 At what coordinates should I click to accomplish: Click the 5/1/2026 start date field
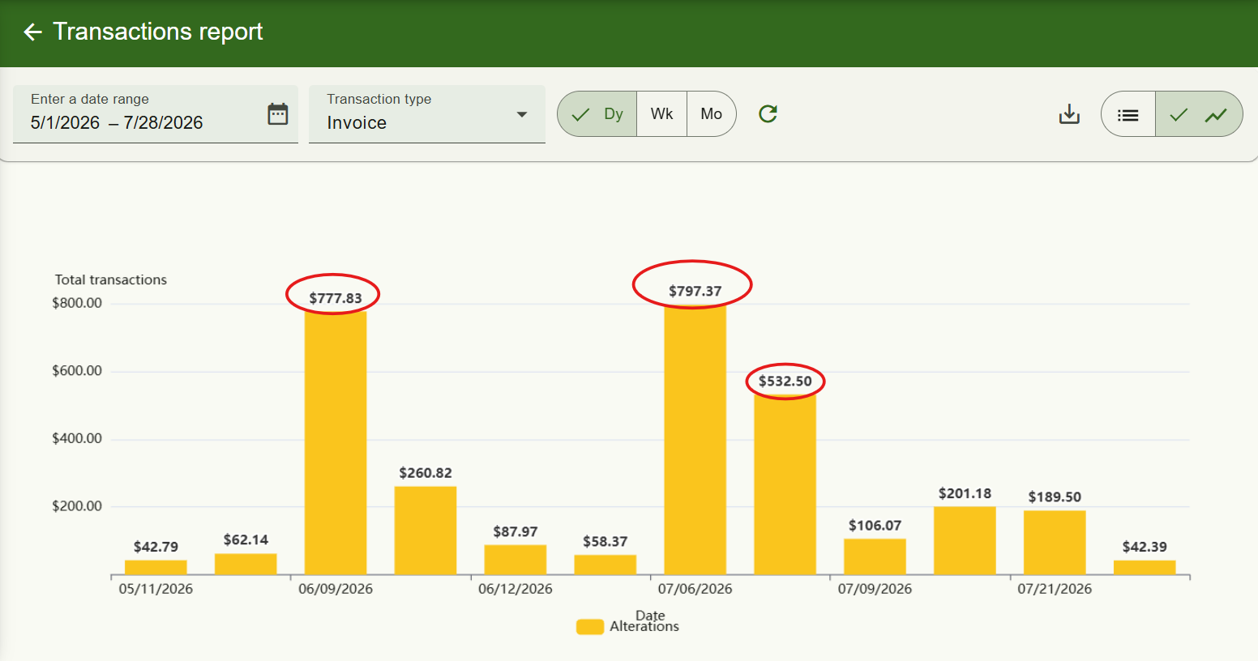point(65,122)
